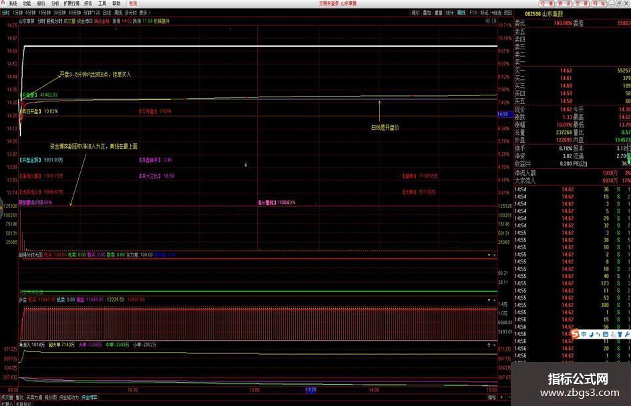Image resolution: width=631 pixels, height=406 pixels.
Task: Click the 机械基件 sector label
Action: point(162,21)
